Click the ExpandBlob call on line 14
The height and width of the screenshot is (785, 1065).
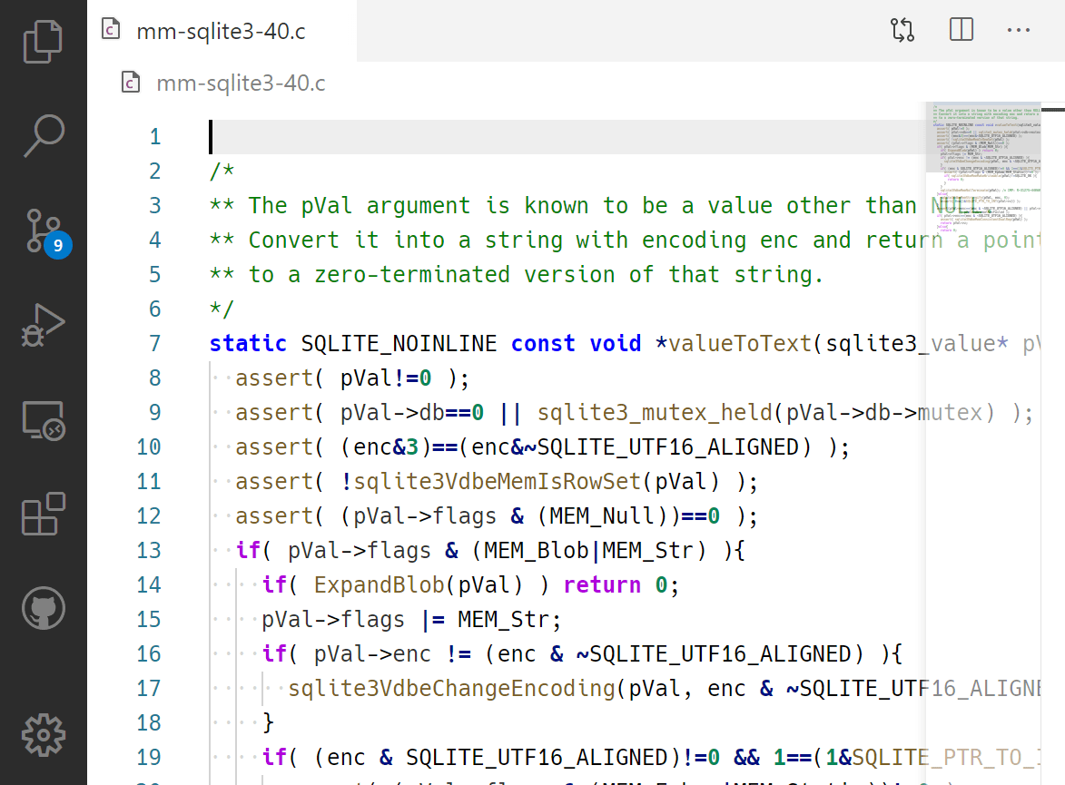coord(379,585)
